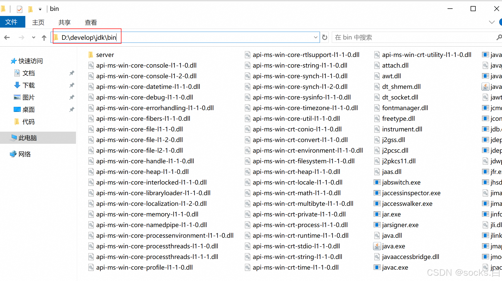Select api-ms-win-core-heap-l1-1-0.dll
502x281 pixels.
[x=142, y=172]
